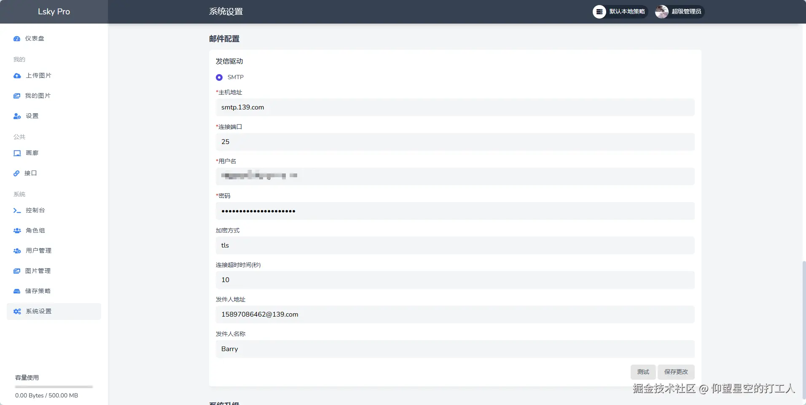Click the 0.00 Bytes / 500.00 MB usage text
This screenshot has width=806, height=405.
coord(46,396)
